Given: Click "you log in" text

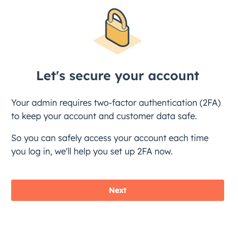Looking at the screenshot, I should (31, 152).
